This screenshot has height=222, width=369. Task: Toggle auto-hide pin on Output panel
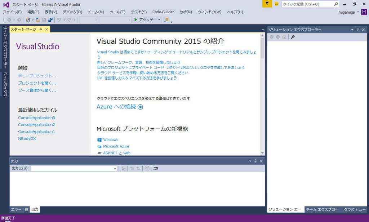(255, 161)
